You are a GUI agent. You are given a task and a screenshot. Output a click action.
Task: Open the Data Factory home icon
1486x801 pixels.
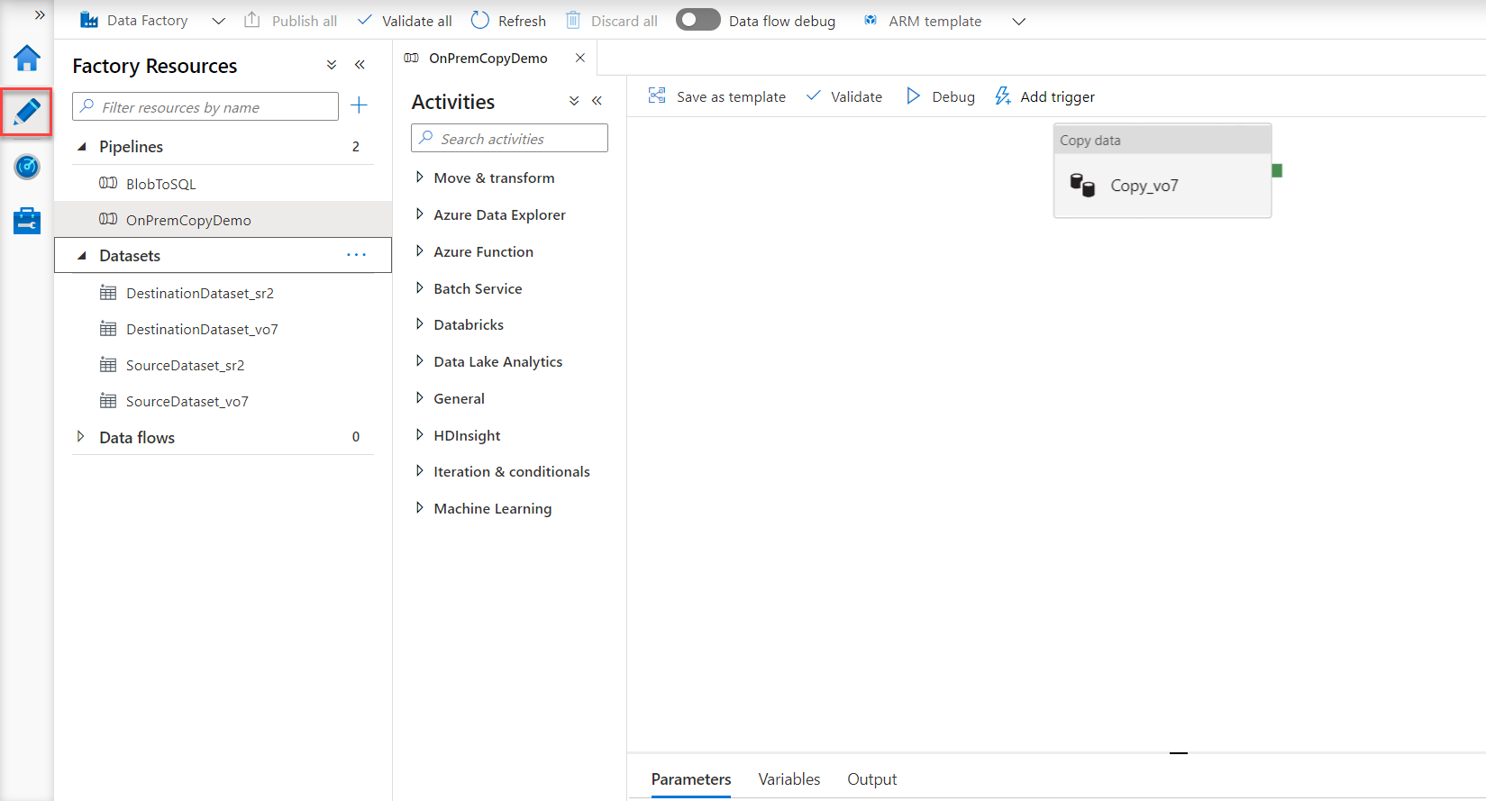coord(27,59)
